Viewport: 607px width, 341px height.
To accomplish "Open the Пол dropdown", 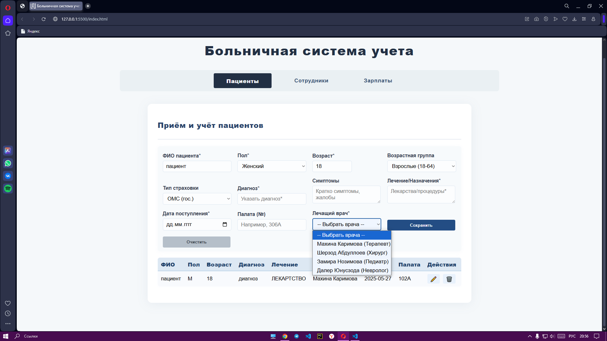I will click(272, 166).
